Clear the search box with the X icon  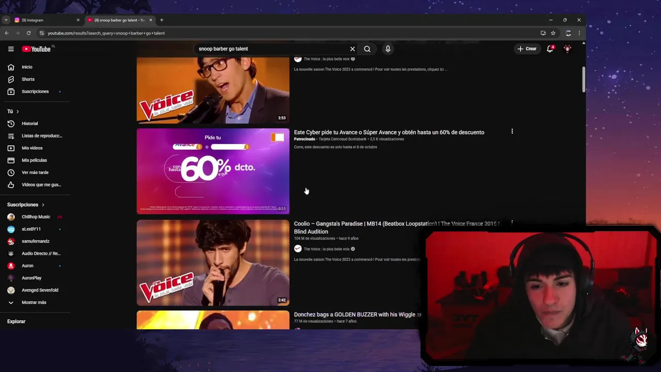353,49
